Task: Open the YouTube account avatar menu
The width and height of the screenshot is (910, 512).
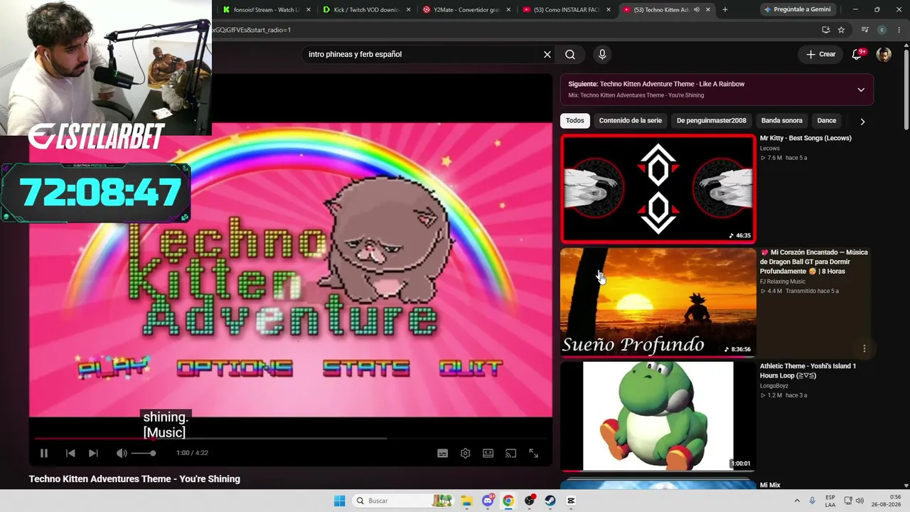Action: click(x=884, y=54)
